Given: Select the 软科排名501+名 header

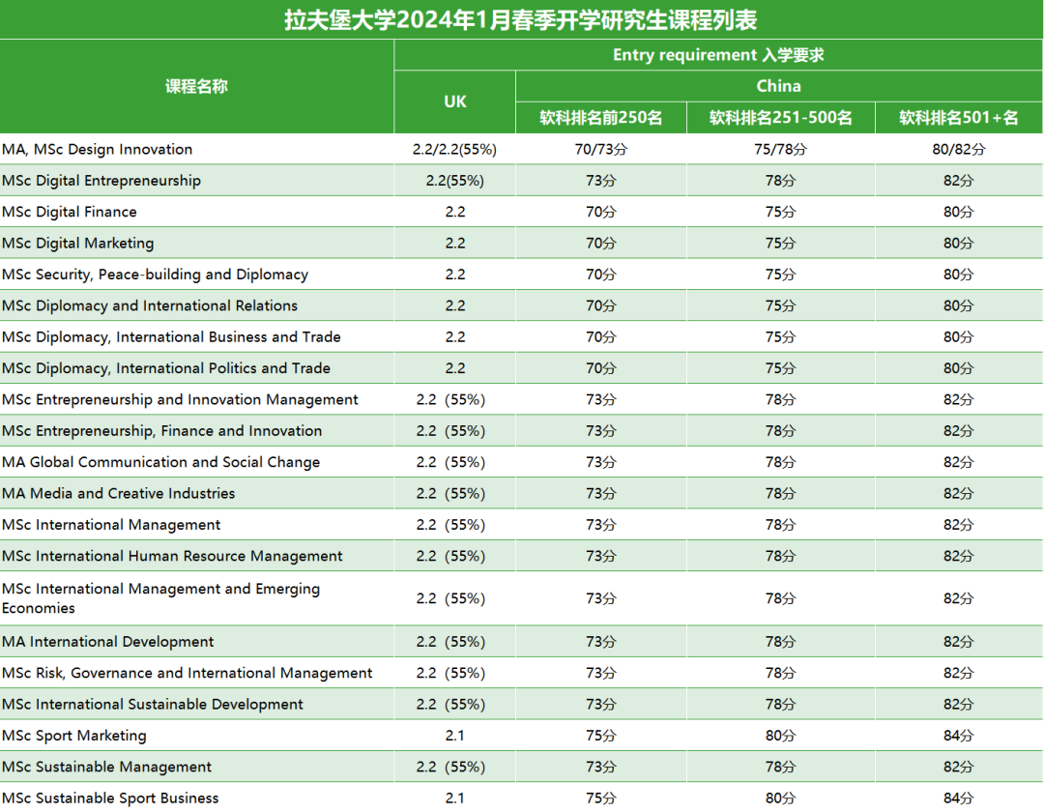Looking at the screenshot, I should pyautogui.click(x=959, y=118).
